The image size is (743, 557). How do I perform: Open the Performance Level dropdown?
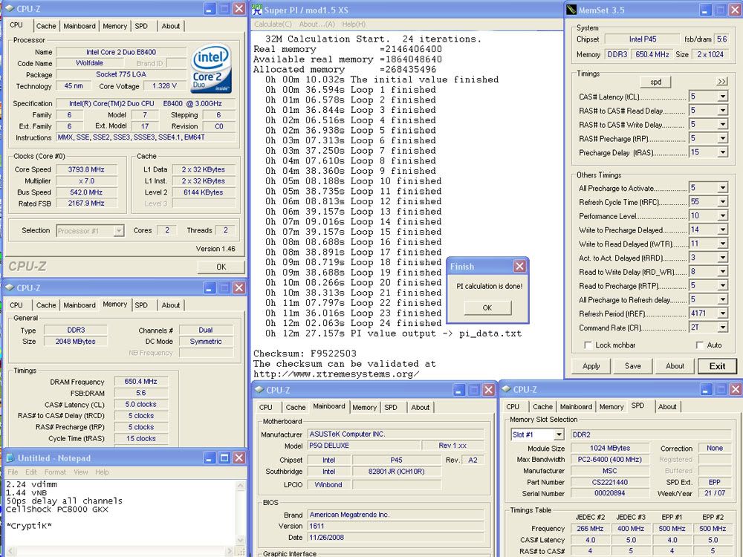pos(723,216)
